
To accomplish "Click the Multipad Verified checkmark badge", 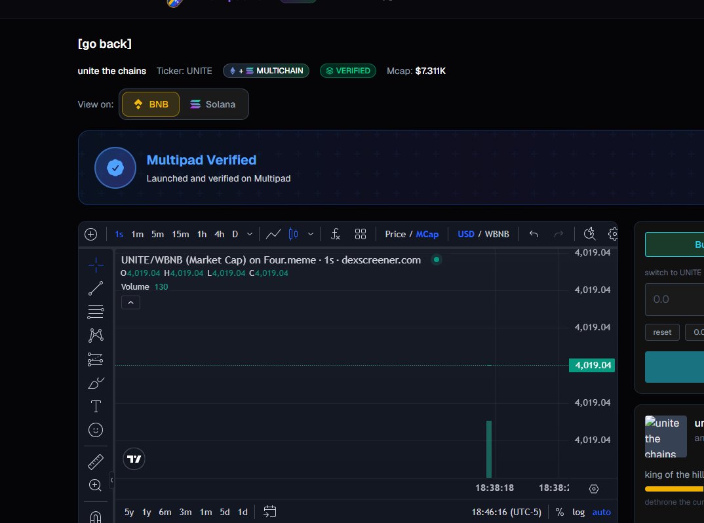I will click(x=115, y=168).
